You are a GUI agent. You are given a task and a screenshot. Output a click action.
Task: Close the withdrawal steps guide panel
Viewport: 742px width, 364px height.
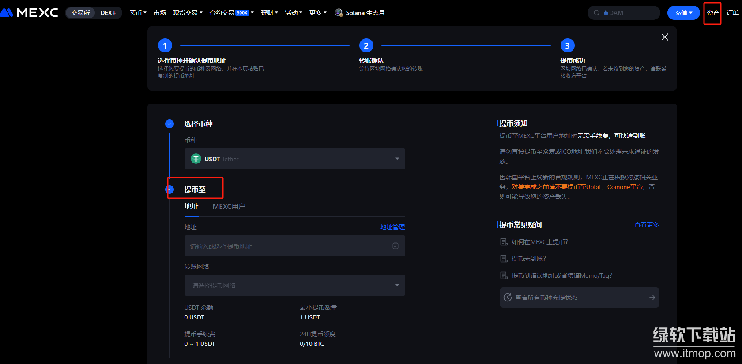click(x=664, y=37)
